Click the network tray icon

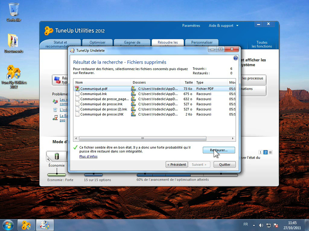click(268, 225)
